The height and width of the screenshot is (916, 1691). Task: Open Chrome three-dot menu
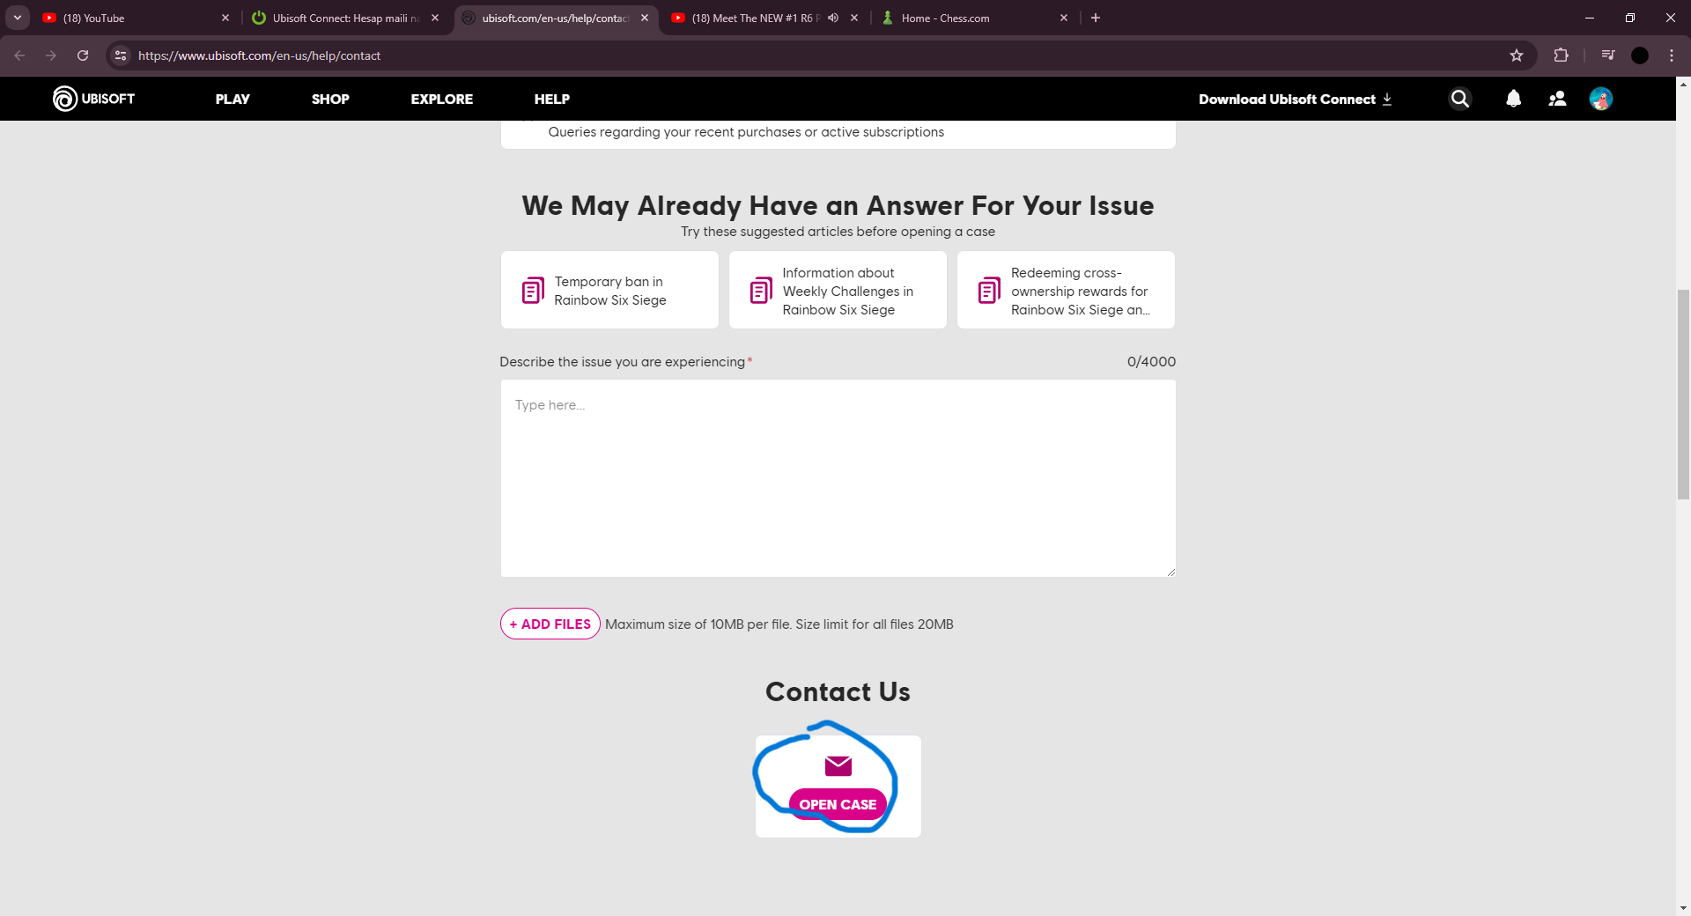pyautogui.click(x=1672, y=55)
